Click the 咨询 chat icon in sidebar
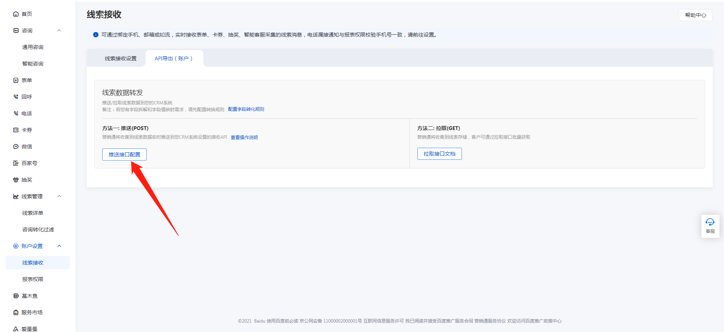Screen dimensions: 724x332 pos(16,31)
